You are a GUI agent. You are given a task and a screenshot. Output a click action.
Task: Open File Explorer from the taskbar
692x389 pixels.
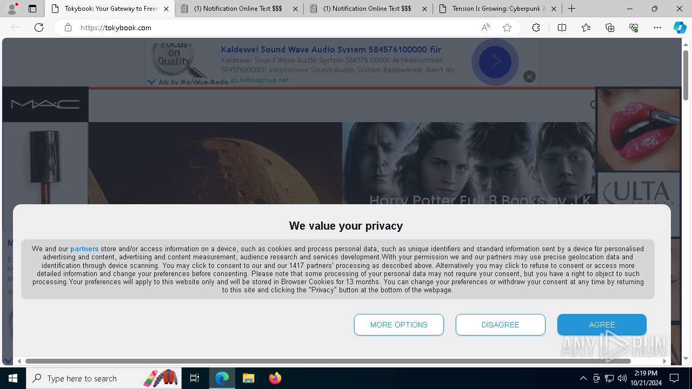click(248, 378)
